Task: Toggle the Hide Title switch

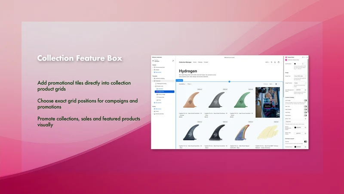Action: (x=305, y=106)
